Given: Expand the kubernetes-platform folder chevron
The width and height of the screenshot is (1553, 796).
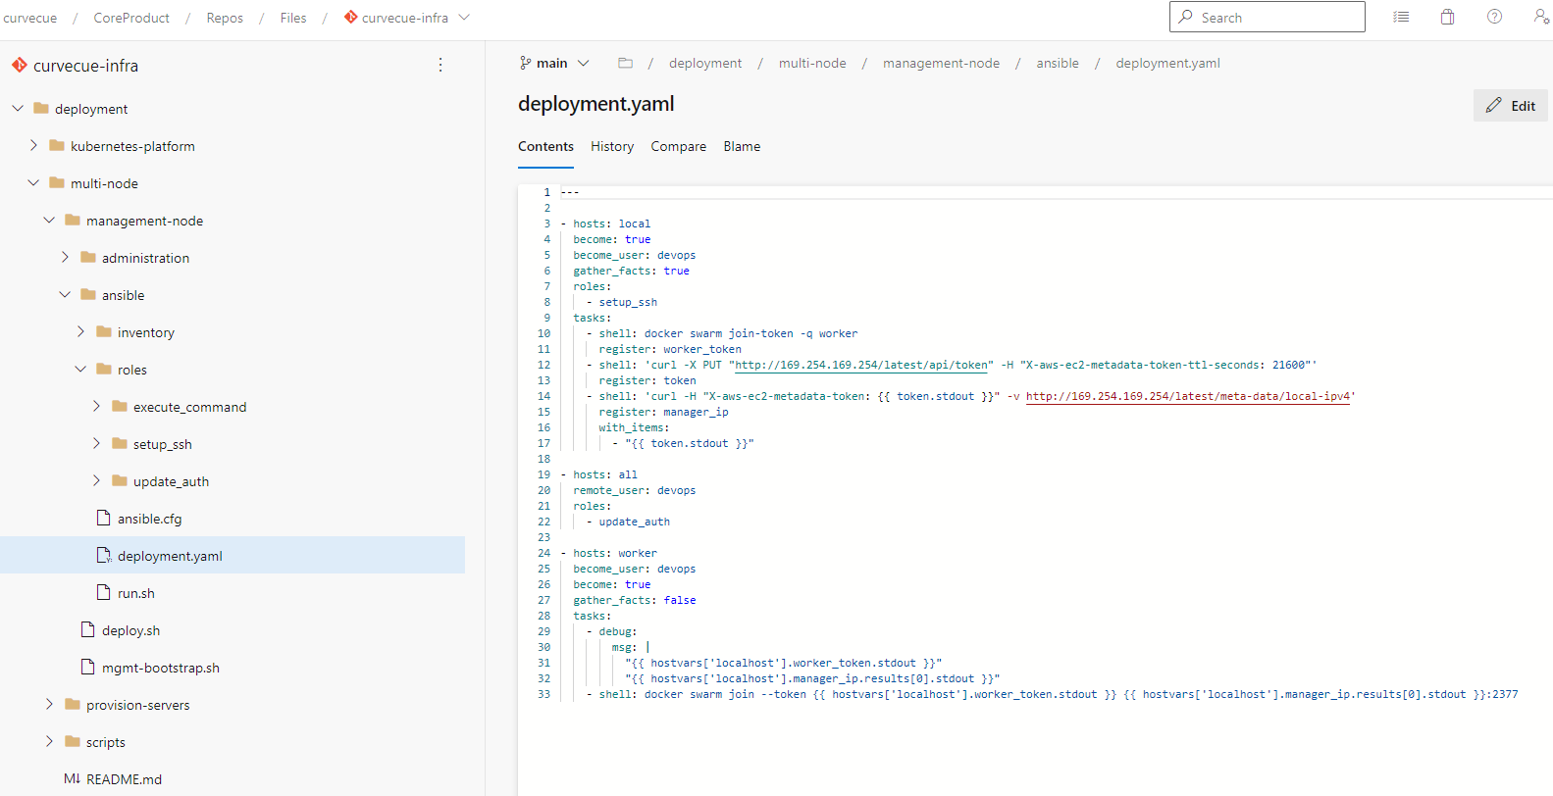Looking at the screenshot, I should click(33, 145).
